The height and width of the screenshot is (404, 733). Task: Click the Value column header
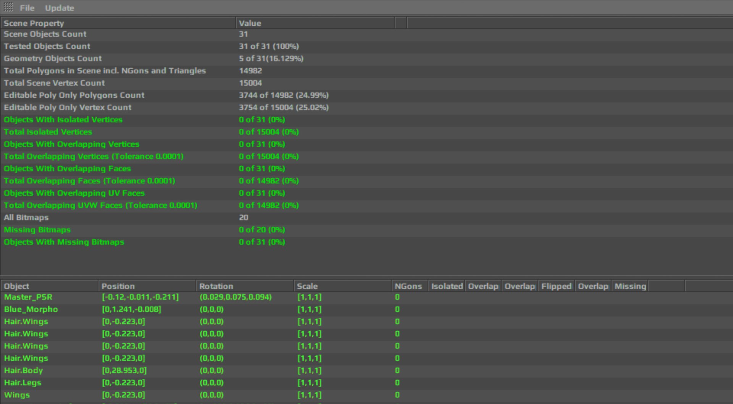(315, 23)
